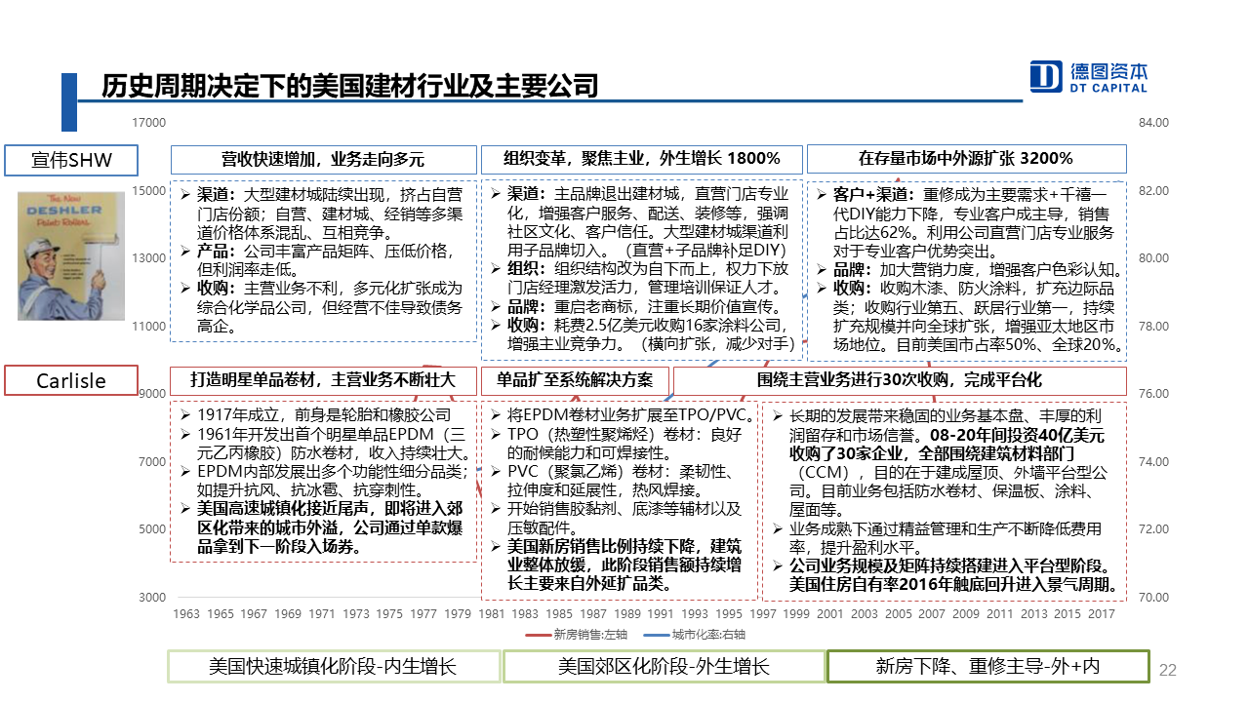Select heading 营收快速增加,业务走向多元
The image size is (1249, 702).
point(323,159)
